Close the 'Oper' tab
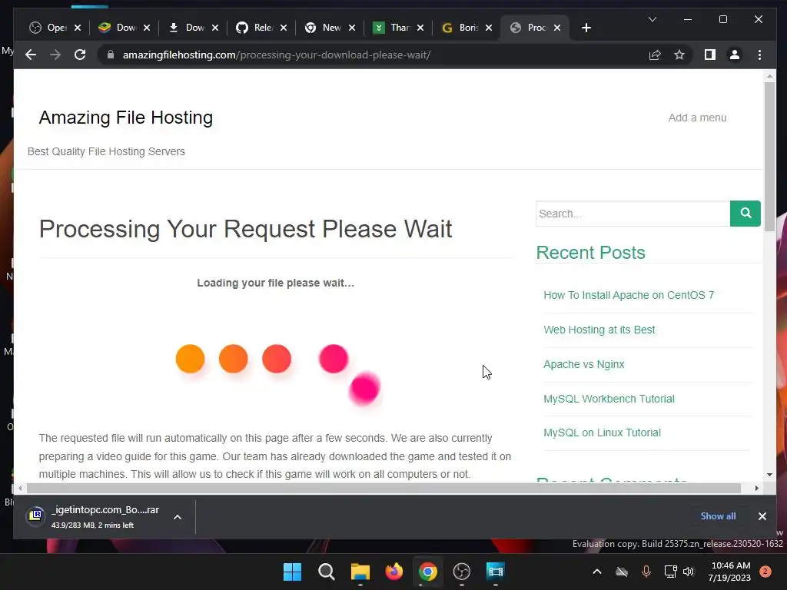Viewport: 787px width, 590px height. click(78, 28)
